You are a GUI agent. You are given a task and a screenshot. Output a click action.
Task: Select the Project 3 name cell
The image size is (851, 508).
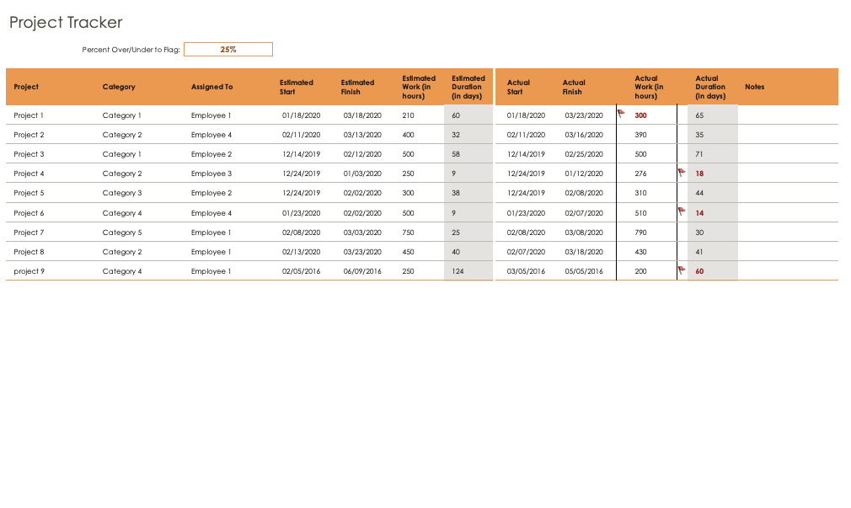click(x=29, y=154)
